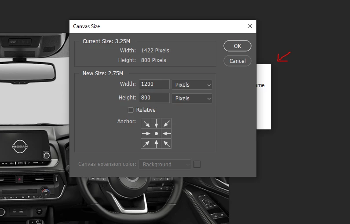Close the Canvas Size dialog window

250,26
